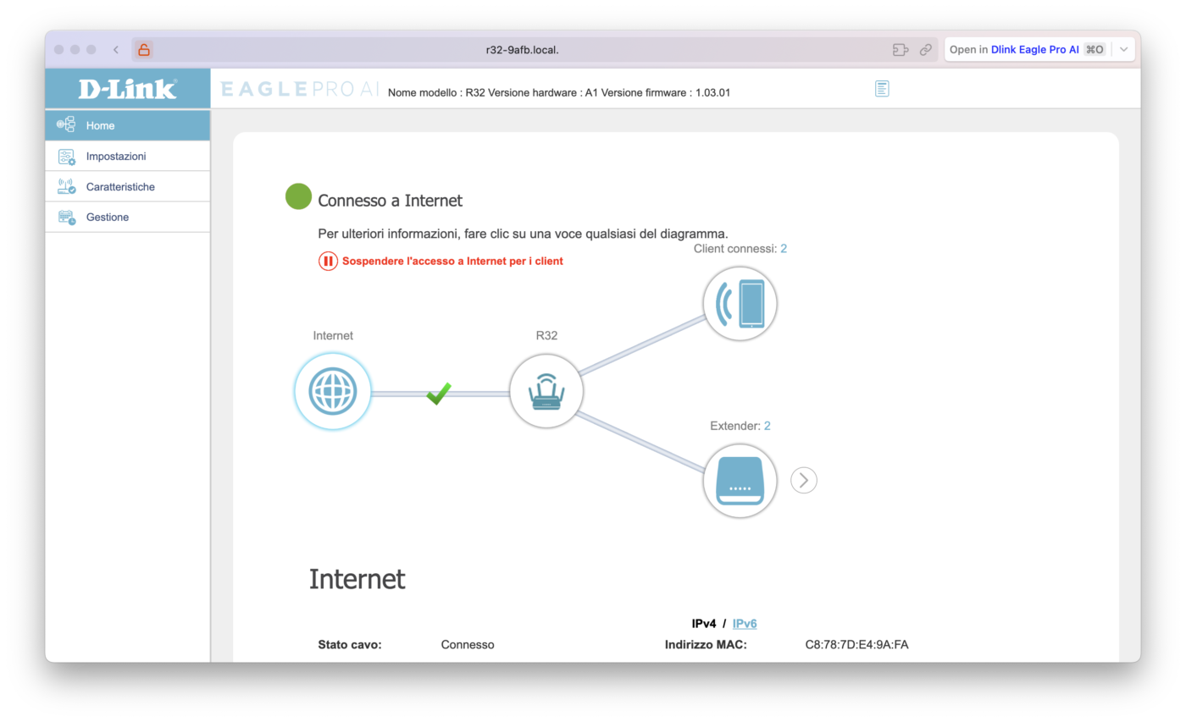Click the "R32" label above the router
Screen dimensions: 1186x722
coord(546,336)
